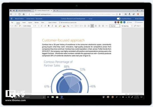
Task: Toggle the Simplified Ribbon switch
Action: click(x=119, y=19)
